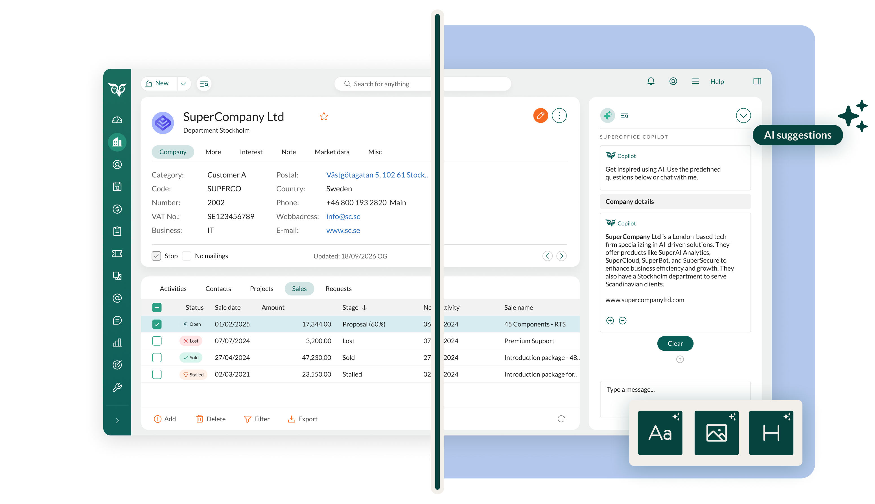Screen dimensions: 875x504
Task: Click Delete below the sales list
Action: 211,419
